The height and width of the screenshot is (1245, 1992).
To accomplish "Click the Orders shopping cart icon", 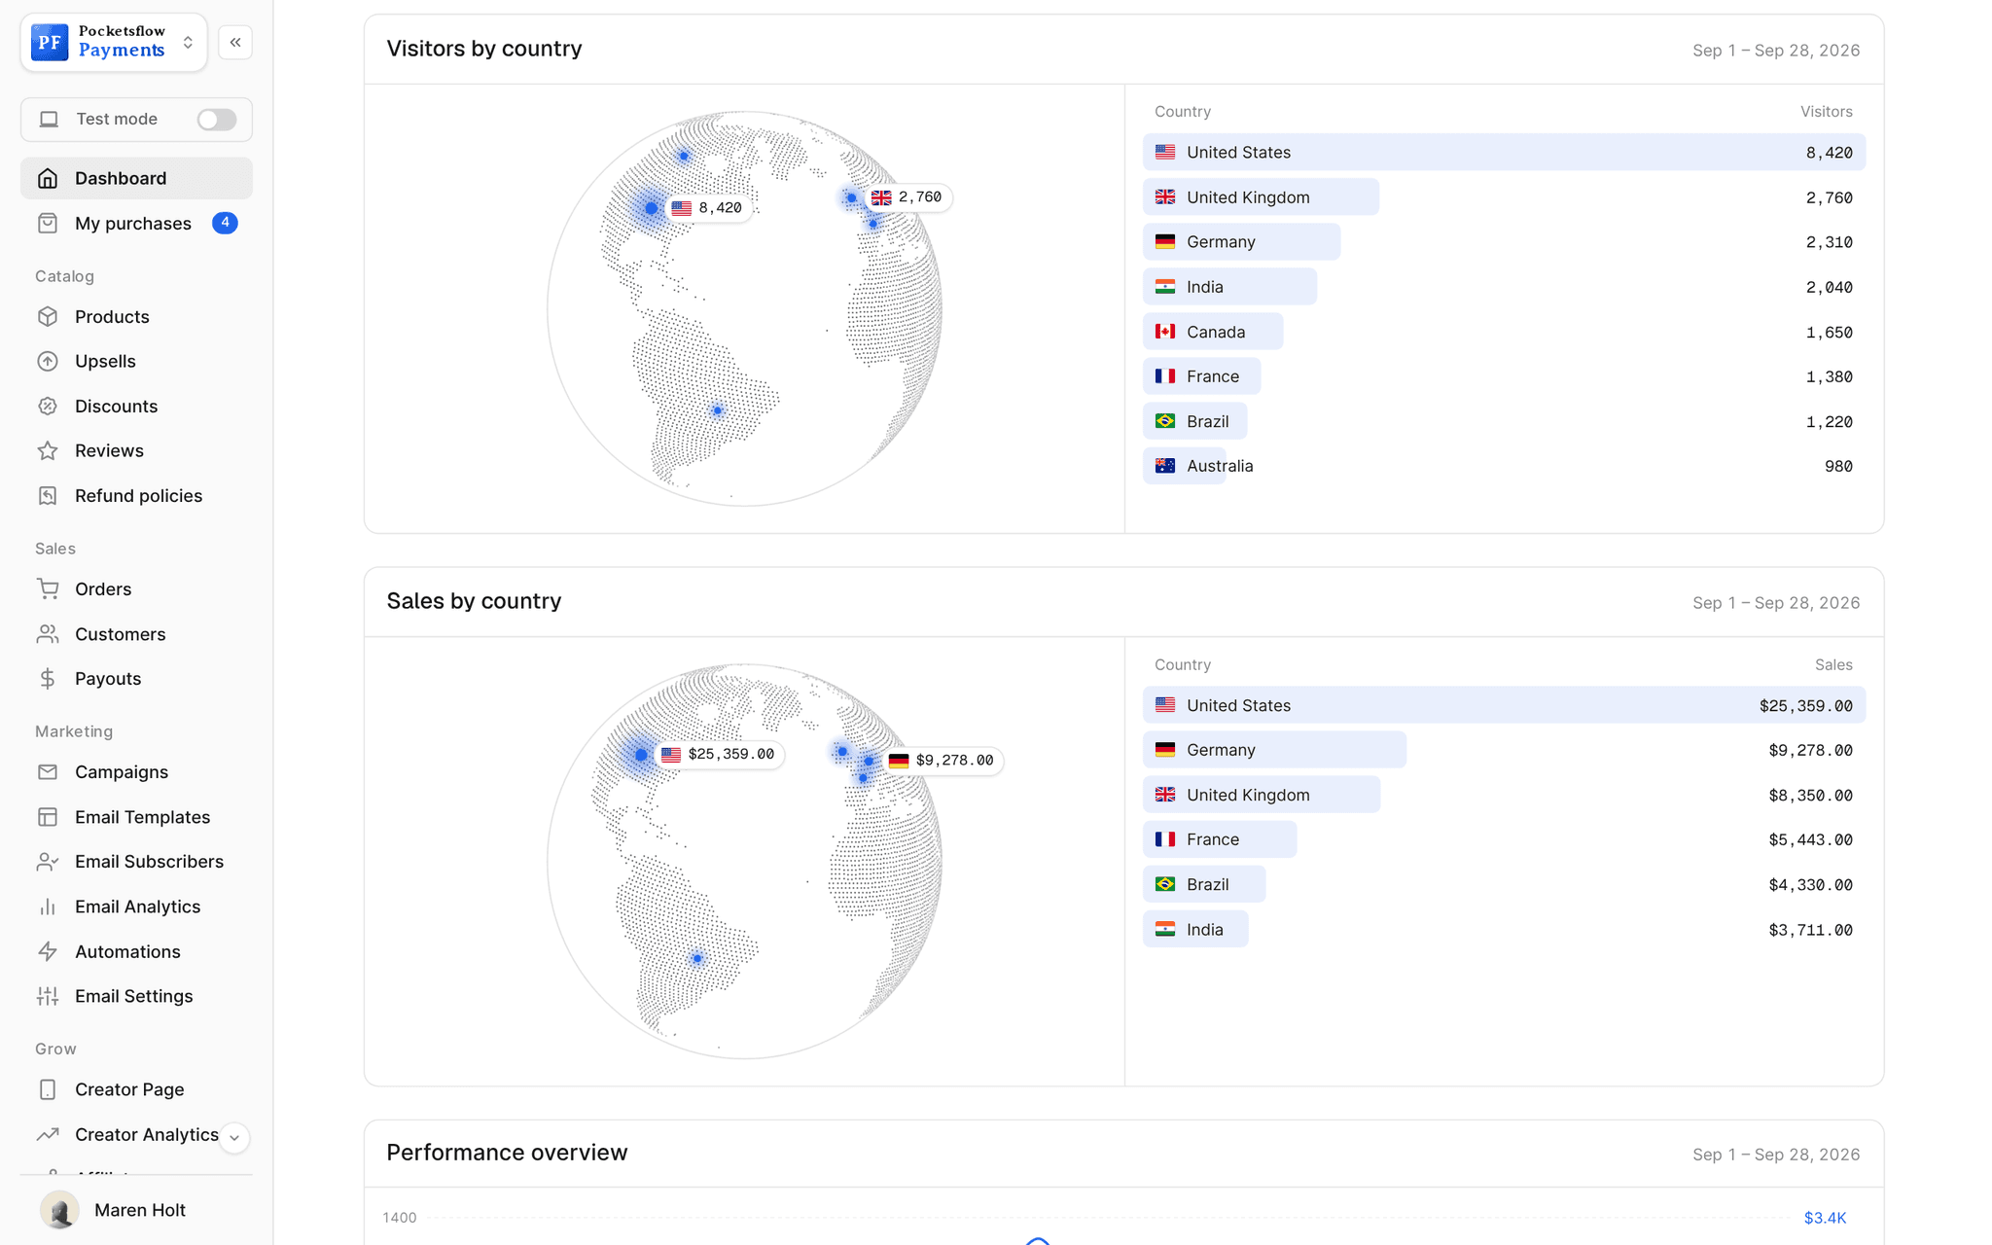I will pos(48,589).
